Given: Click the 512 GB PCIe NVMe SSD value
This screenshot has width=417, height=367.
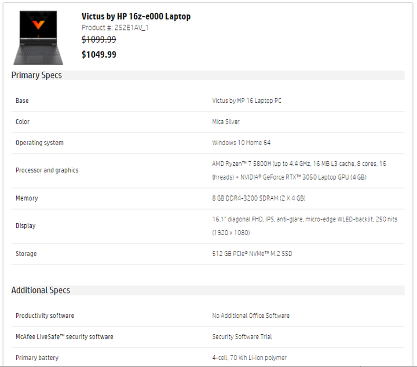Looking at the screenshot, I should pos(252,254).
